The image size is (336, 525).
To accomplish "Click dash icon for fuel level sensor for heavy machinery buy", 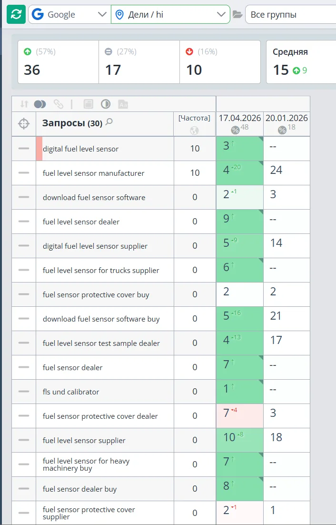I will (x=24, y=464).
